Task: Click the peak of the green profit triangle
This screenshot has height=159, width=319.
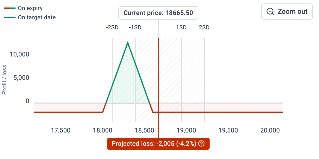Action: (x=128, y=42)
